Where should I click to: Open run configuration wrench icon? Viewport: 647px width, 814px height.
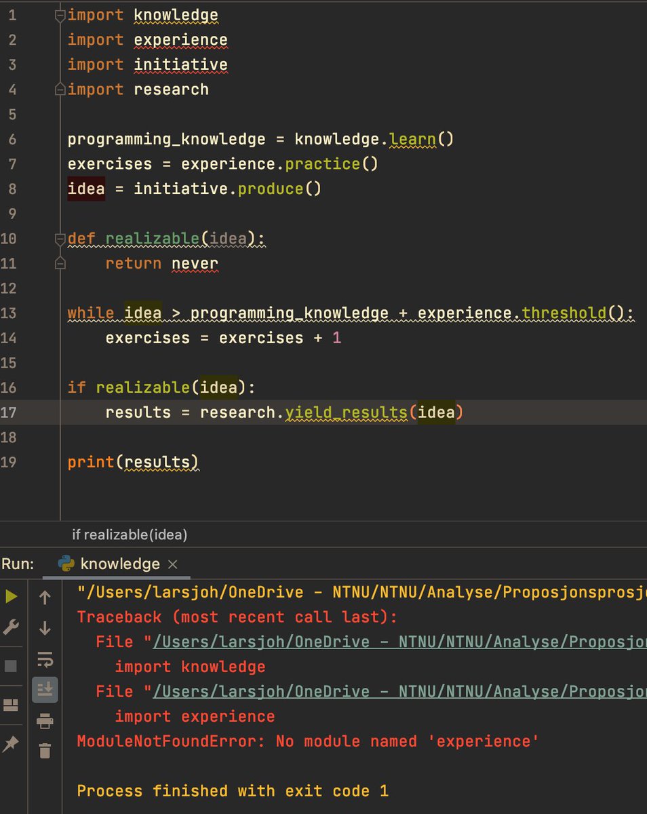[x=12, y=628]
